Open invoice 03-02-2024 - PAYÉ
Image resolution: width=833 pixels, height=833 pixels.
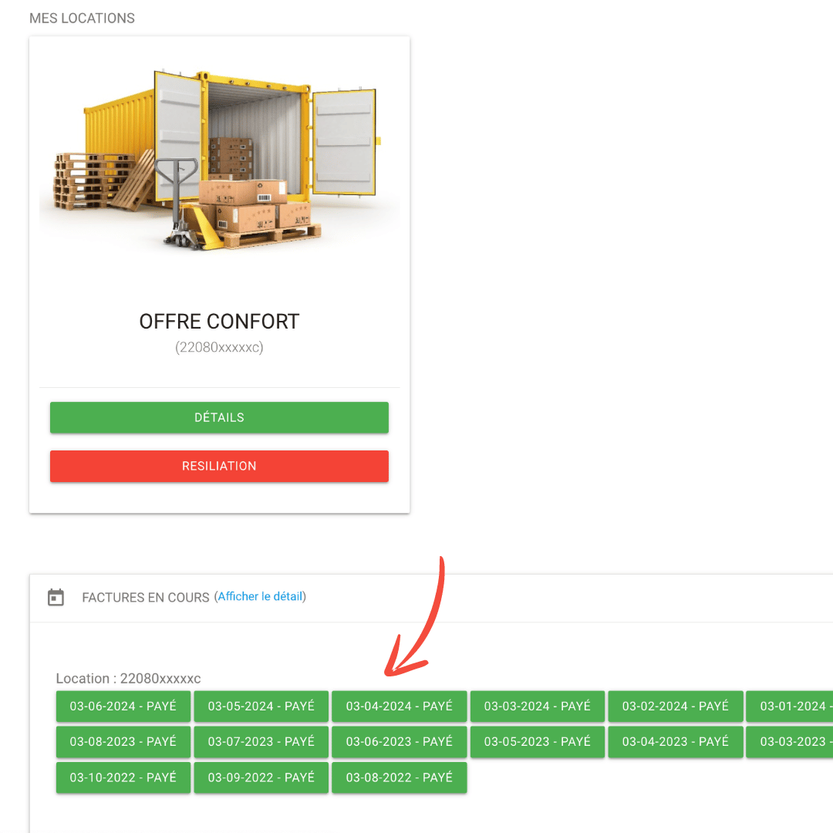coord(676,706)
